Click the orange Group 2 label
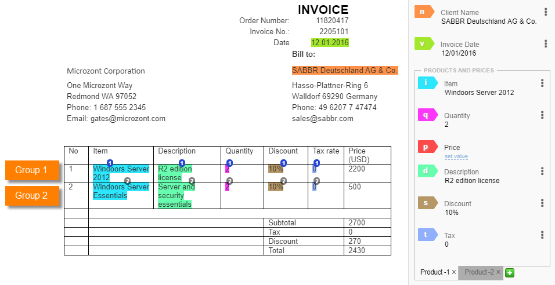The width and height of the screenshot is (555, 285). [x=32, y=196]
